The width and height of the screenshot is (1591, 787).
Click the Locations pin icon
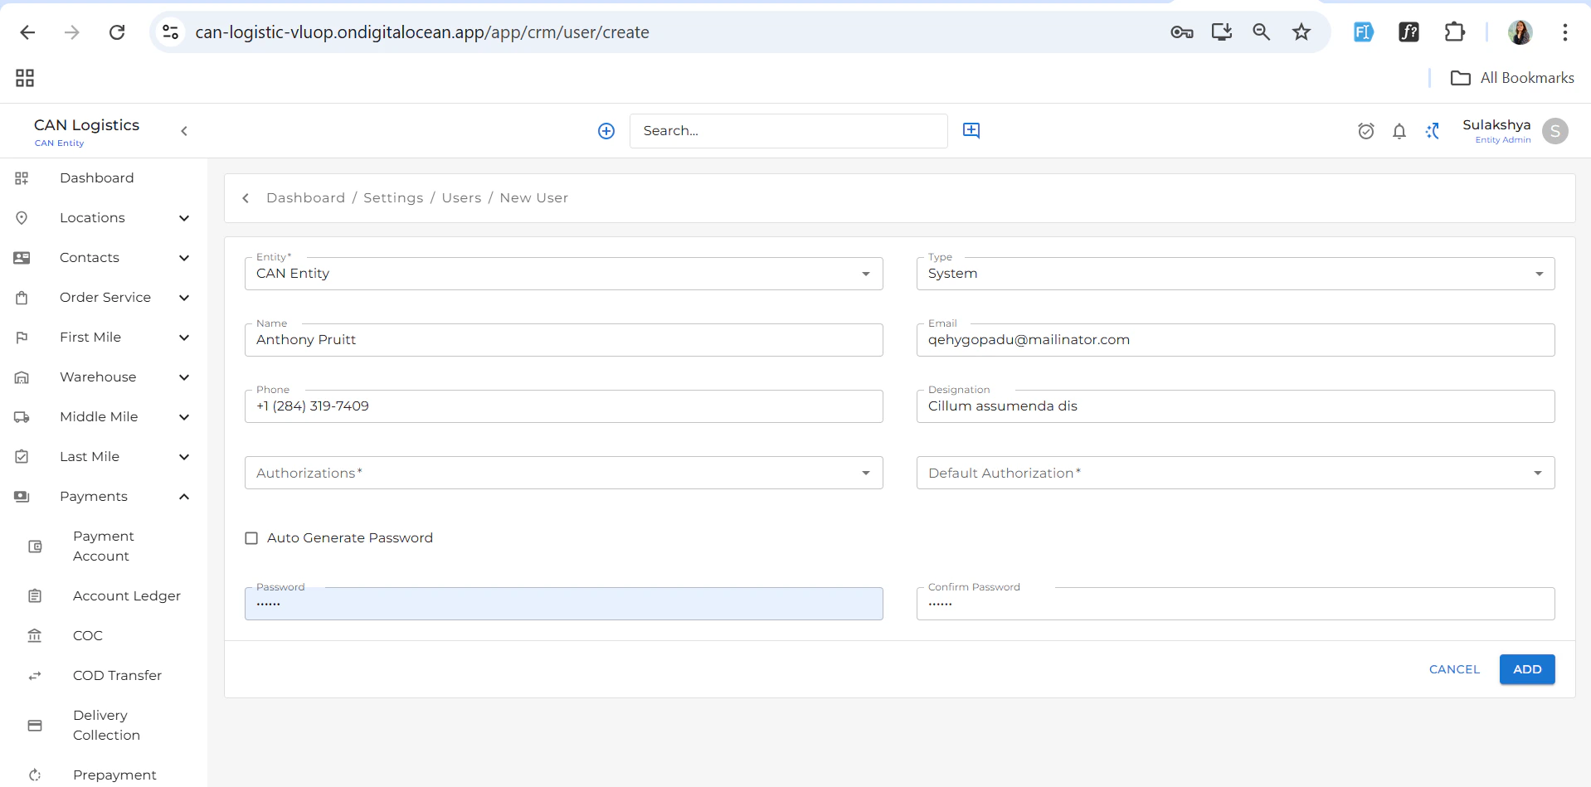(x=22, y=218)
